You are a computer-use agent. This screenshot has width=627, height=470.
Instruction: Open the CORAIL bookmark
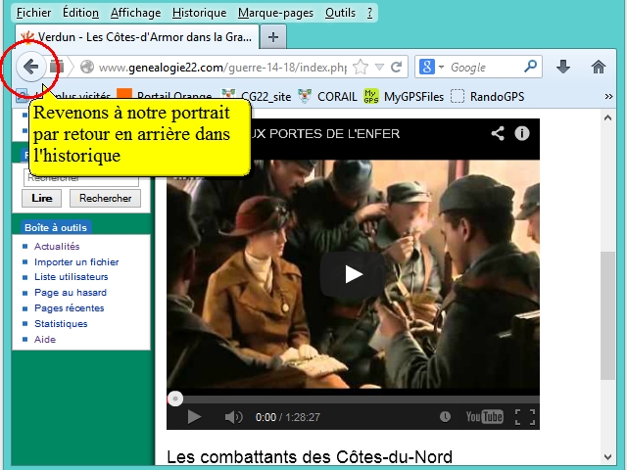[x=327, y=96]
